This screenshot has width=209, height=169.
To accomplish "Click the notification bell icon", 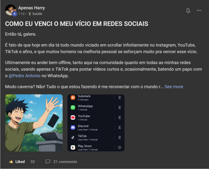I will click(188, 10).
